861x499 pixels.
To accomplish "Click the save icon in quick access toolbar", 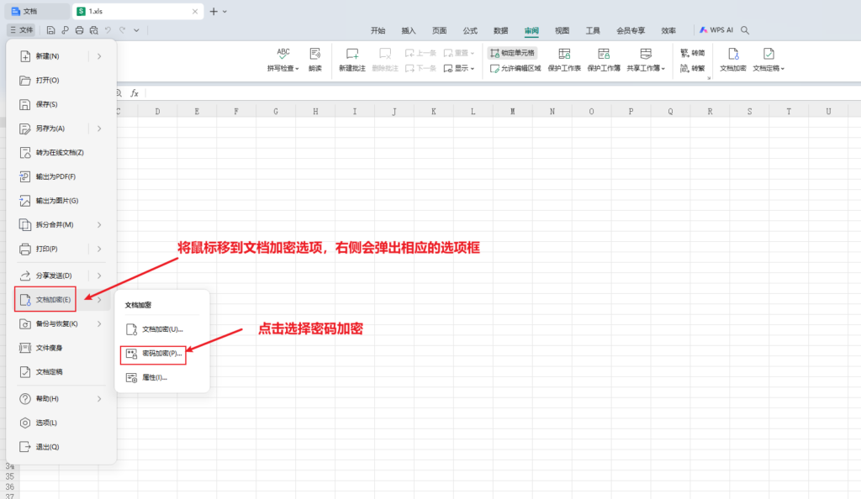I will tap(51, 30).
